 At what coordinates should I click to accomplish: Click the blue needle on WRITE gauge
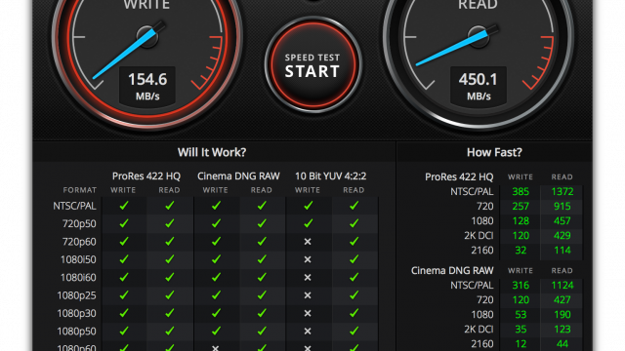[125, 55]
